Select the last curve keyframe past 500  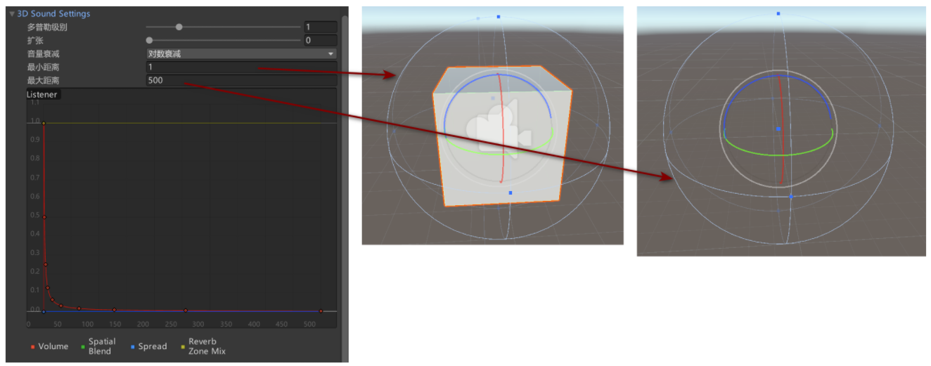pyautogui.click(x=321, y=311)
